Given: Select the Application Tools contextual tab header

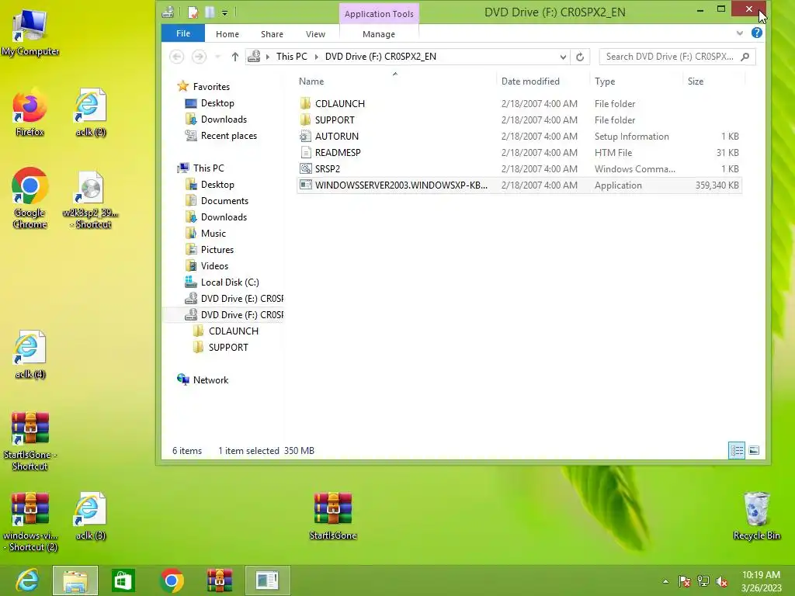Looking at the screenshot, I should (379, 14).
